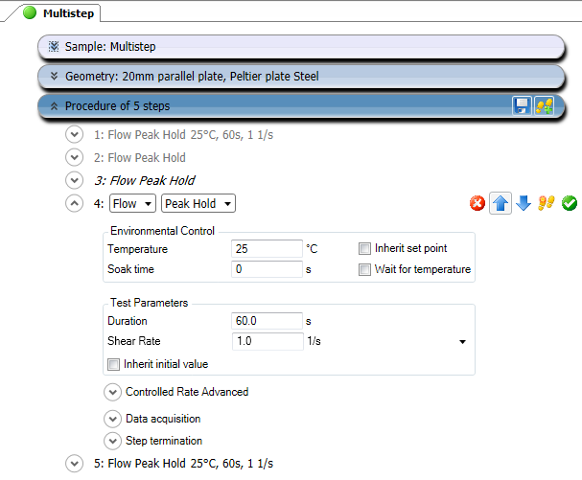Viewport: 582px width, 480px height.
Task: Expand step 5 Flow Peak Hold
Action: coord(74,464)
